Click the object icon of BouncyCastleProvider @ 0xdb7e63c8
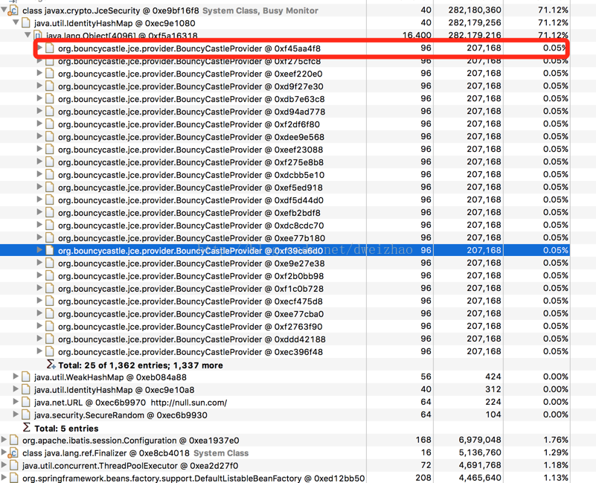Image resolution: width=596 pixels, height=483 pixels. [49, 99]
